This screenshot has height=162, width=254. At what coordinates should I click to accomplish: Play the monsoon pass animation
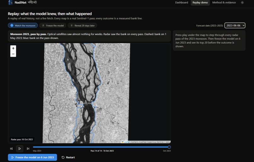point(20,148)
